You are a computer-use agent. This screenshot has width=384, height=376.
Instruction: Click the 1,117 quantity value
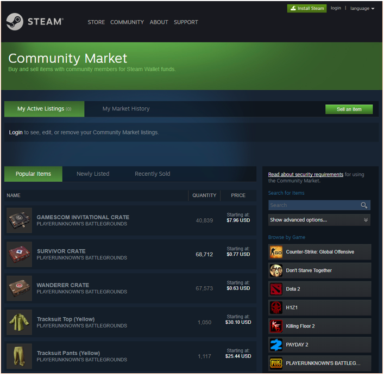tap(204, 356)
